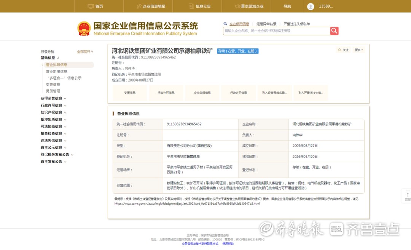Select the 企业信用信息 search tab
The width and height of the screenshot is (411, 250).
pos(239,24)
